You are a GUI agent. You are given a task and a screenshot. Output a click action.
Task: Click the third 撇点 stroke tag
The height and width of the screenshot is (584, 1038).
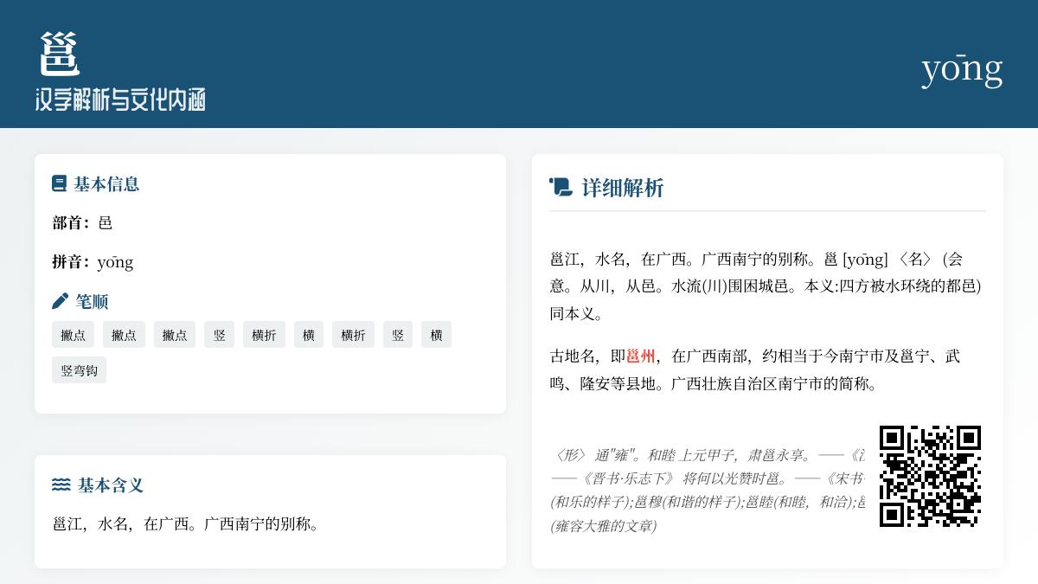point(175,335)
